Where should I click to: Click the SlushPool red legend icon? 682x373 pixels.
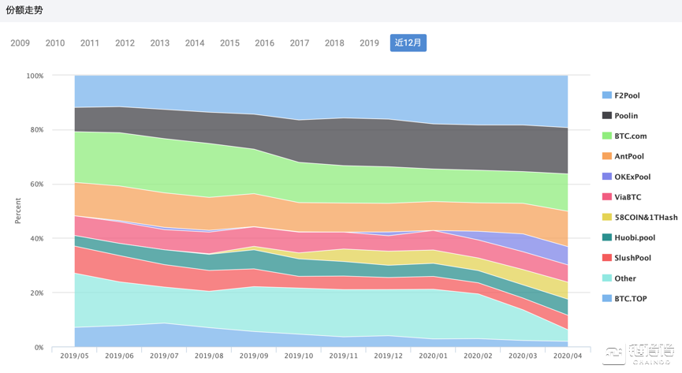click(607, 258)
